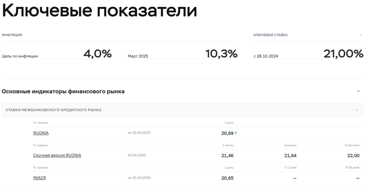371x192 pixels.
Task: Click the Ключевая ставка header
Action: coord(270,35)
